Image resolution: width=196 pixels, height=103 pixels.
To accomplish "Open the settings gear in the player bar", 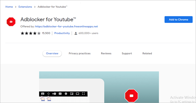I will (66, 94).
